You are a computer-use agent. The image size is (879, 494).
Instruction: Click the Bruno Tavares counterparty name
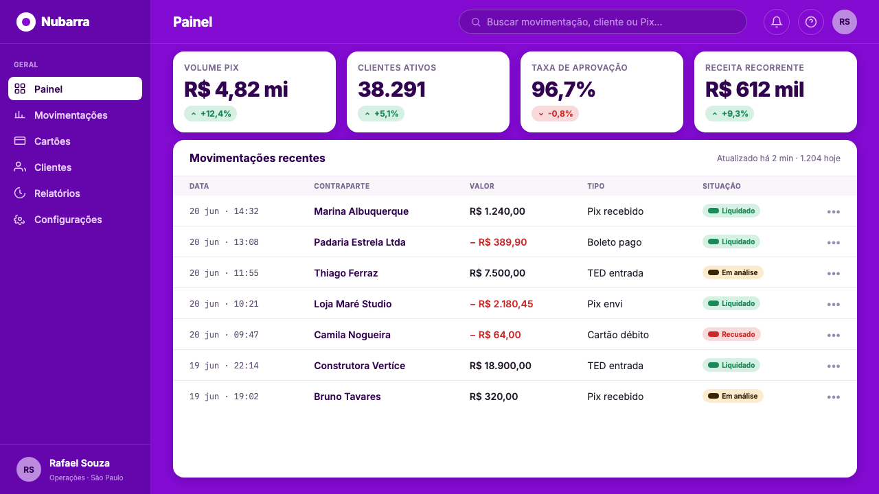347,397
